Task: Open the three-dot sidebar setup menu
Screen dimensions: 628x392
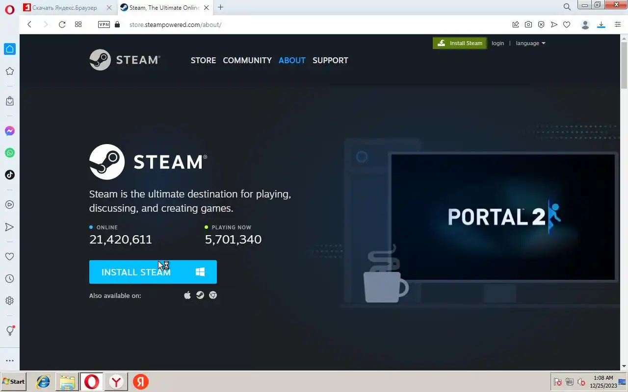Action: [9, 361]
